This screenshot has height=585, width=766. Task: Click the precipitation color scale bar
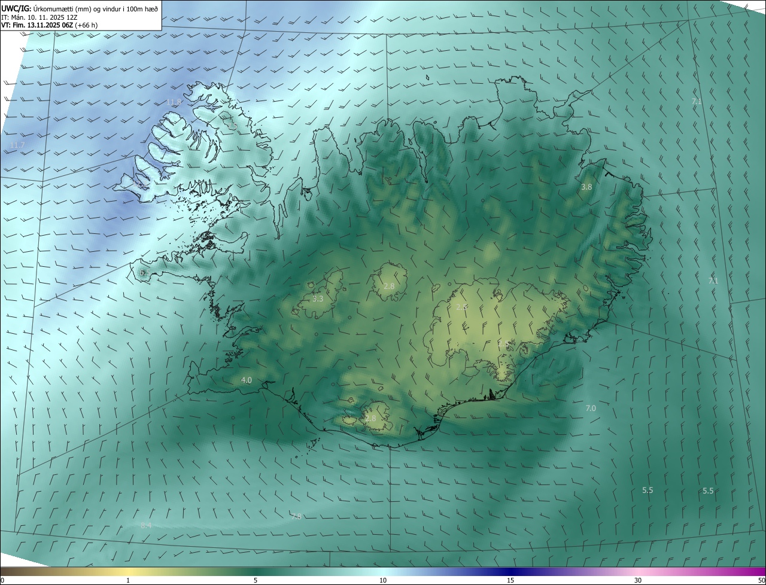pos(383,571)
